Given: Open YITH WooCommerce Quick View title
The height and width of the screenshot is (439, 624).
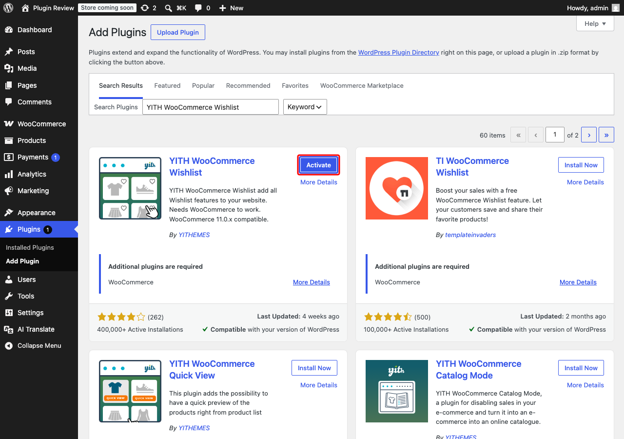Looking at the screenshot, I should (212, 370).
